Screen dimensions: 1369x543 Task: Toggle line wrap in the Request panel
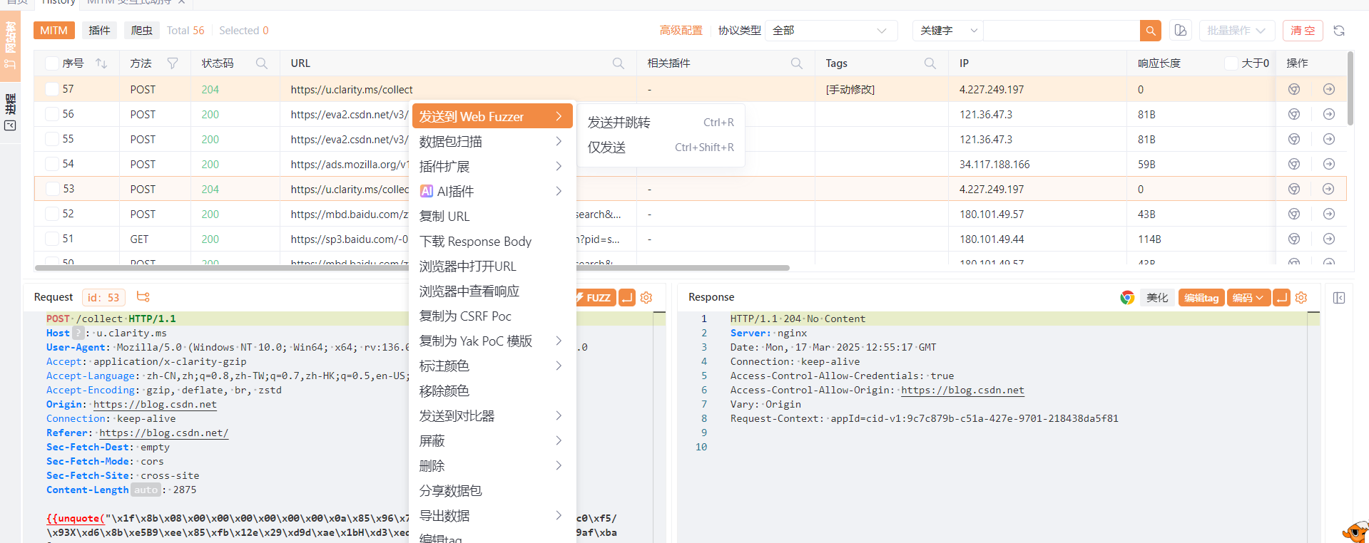point(627,297)
